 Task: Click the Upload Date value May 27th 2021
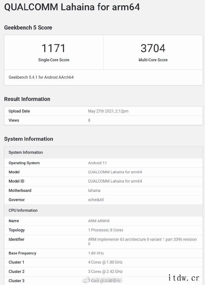coord(108,111)
